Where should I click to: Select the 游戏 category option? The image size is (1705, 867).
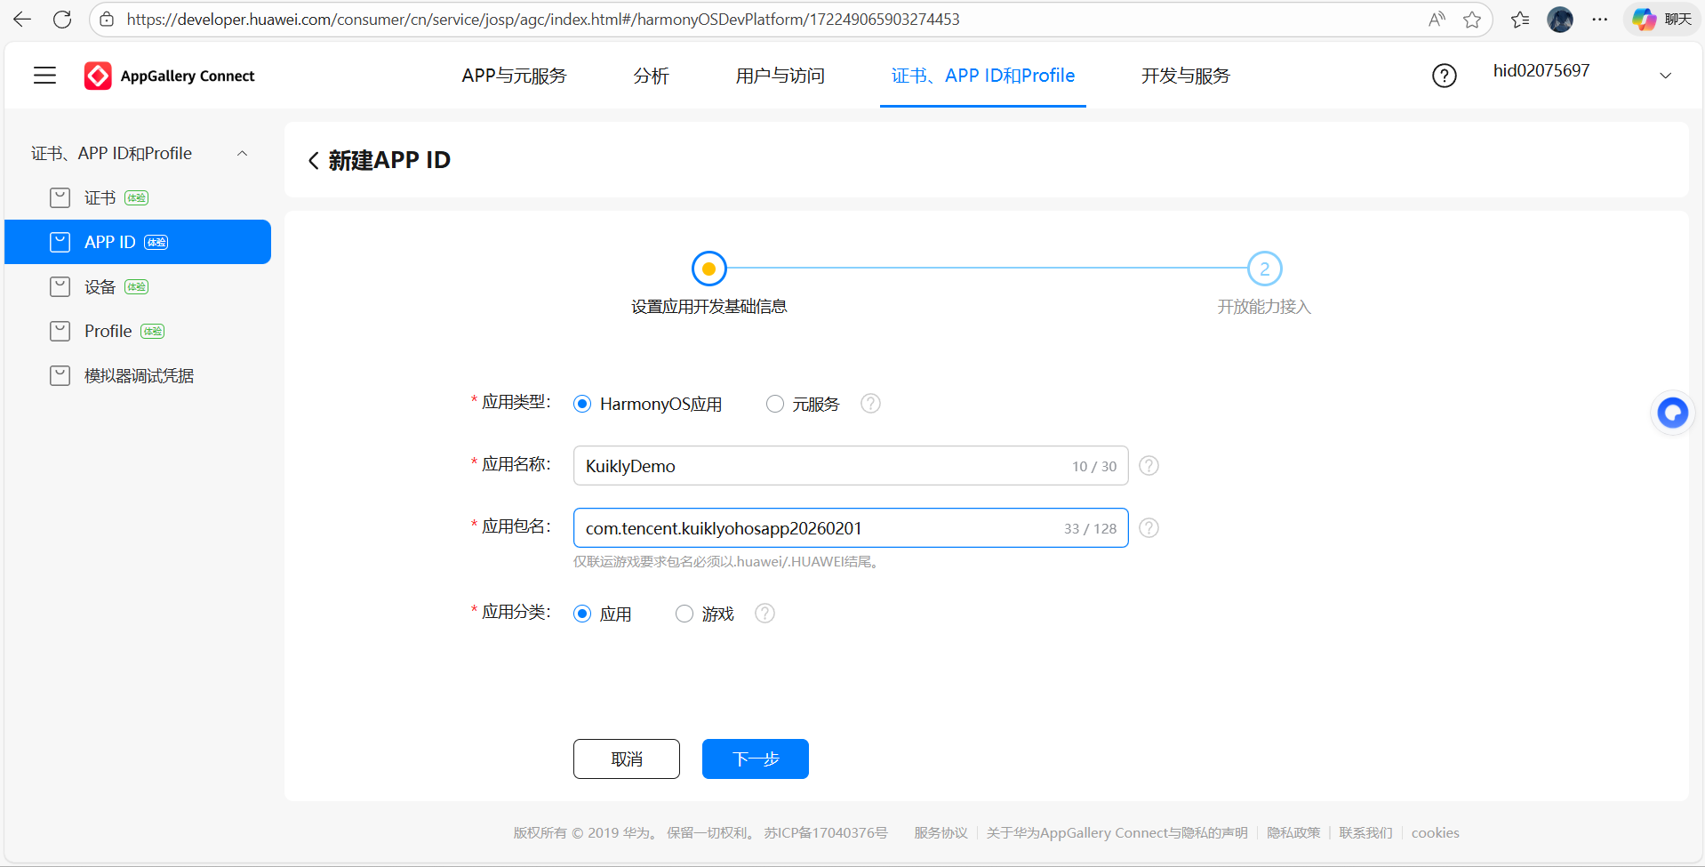pos(684,614)
